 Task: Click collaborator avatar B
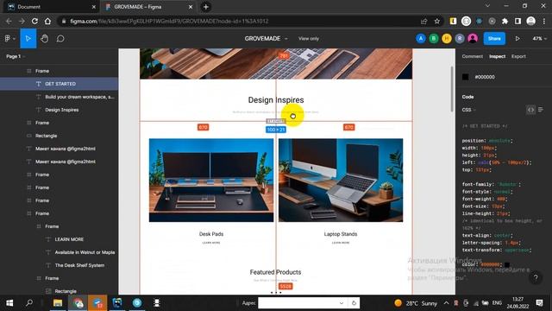pos(434,38)
